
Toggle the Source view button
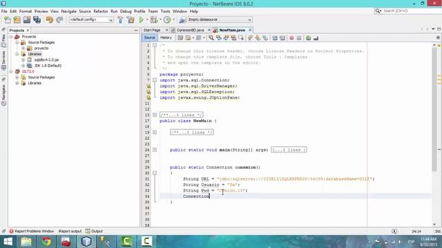pyautogui.click(x=149, y=38)
